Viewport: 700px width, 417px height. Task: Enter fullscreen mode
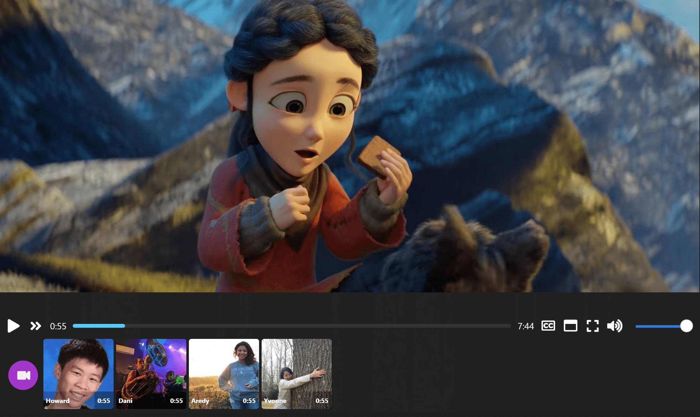click(x=592, y=326)
